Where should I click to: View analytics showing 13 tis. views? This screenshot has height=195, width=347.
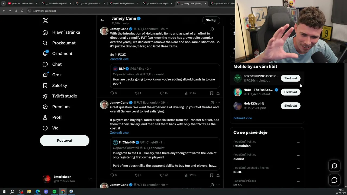[191, 93]
